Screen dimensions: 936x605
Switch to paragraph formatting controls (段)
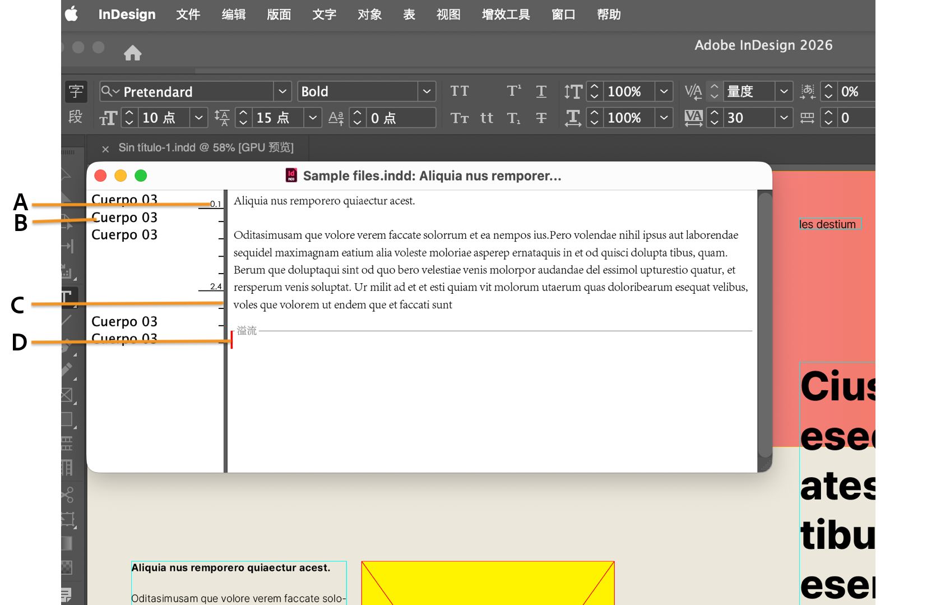[76, 117]
